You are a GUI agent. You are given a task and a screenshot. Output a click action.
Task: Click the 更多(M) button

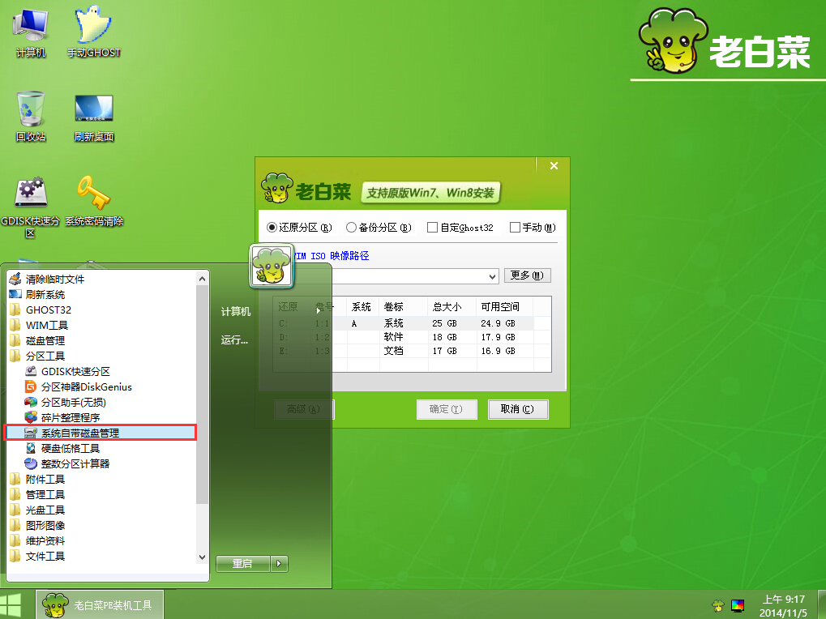pos(528,275)
